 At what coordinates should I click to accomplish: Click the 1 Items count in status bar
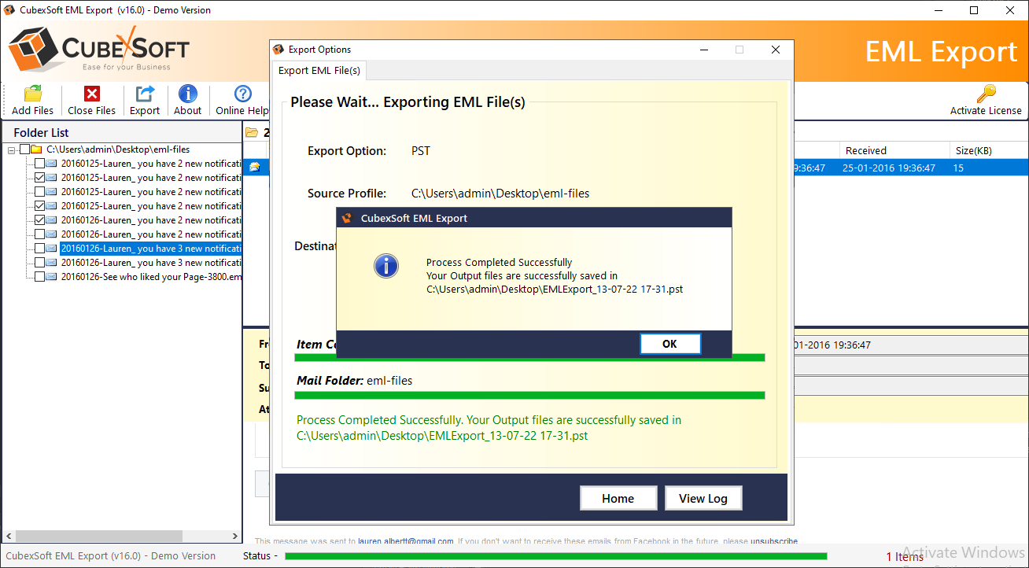tap(905, 556)
